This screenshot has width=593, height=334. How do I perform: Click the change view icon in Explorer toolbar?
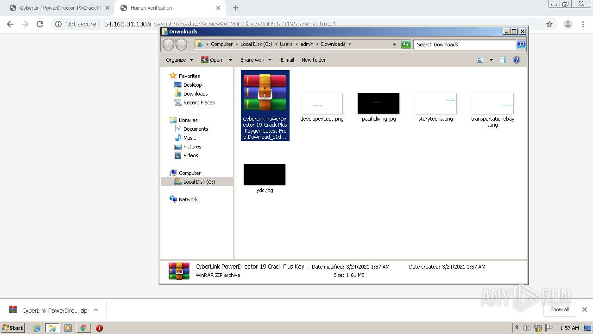(x=480, y=60)
